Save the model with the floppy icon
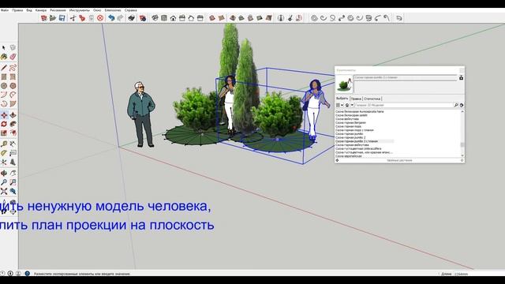The width and height of the screenshot is (505, 284). tap(62, 18)
